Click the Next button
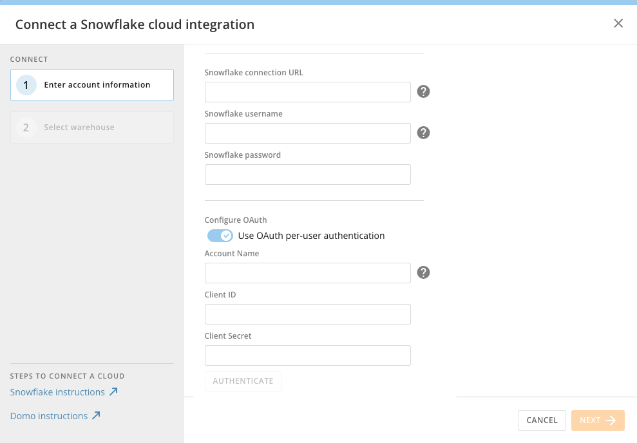The width and height of the screenshot is (637, 443). click(598, 420)
